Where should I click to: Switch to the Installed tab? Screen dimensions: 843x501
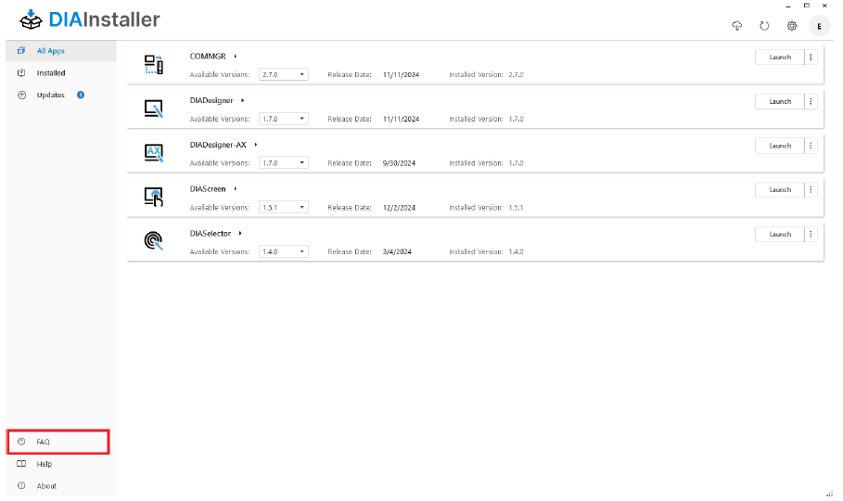point(51,73)
